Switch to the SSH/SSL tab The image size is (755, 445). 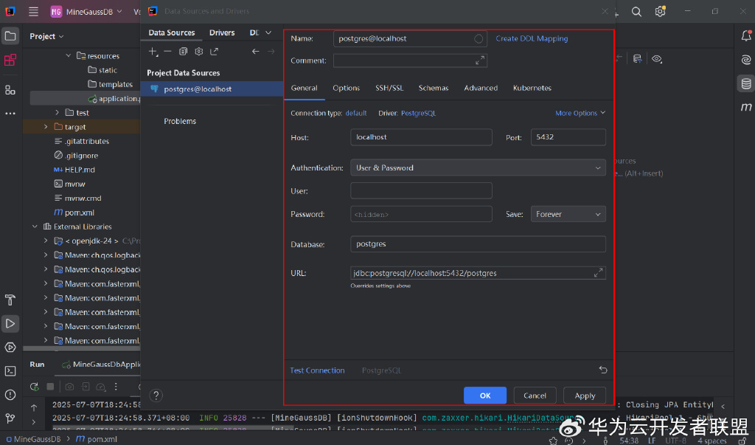tap(389, 89)
